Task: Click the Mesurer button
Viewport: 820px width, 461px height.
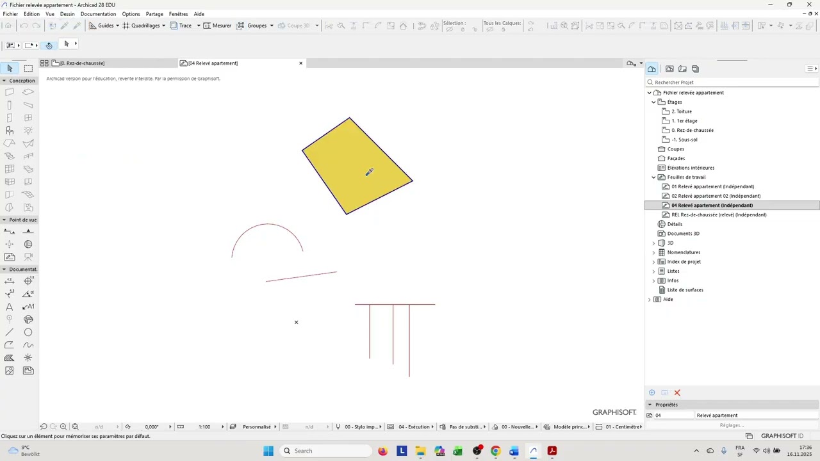Action: coord(217,26)
